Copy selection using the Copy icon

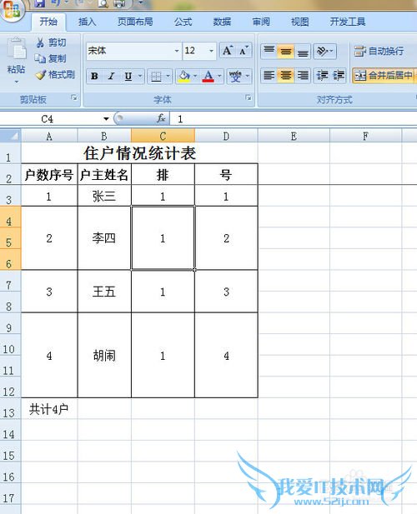point(40,58)
